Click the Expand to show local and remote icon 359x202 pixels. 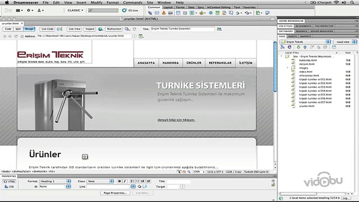334,47
